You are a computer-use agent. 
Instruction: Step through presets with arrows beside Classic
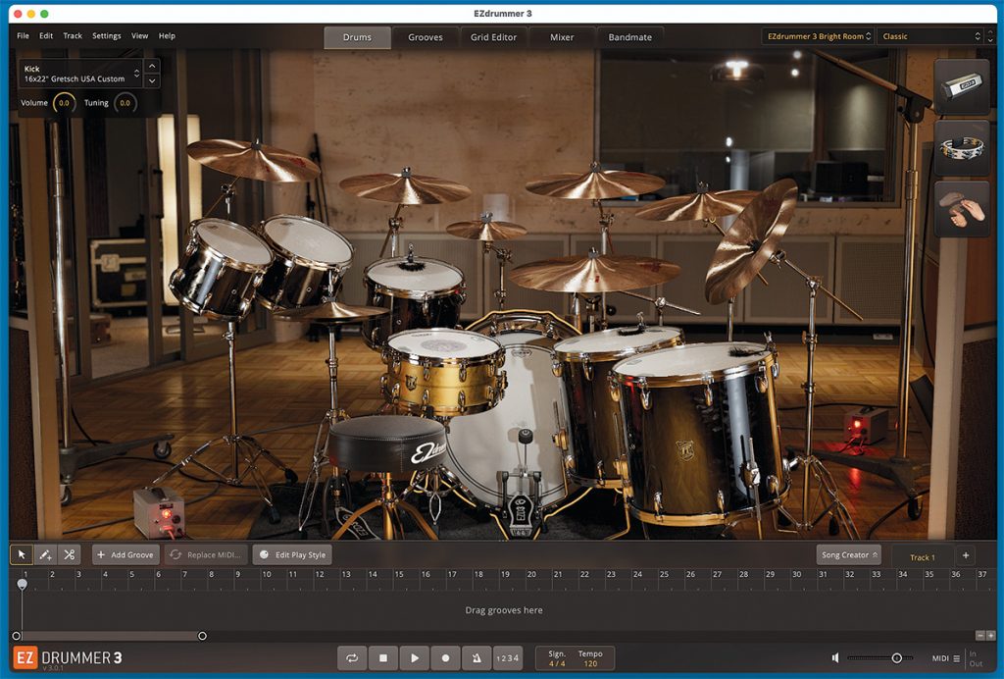(990, 36)
